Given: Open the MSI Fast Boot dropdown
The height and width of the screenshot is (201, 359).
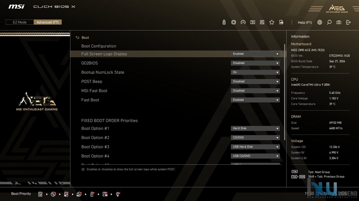Looking at the screenshot, I should [255, 91].
